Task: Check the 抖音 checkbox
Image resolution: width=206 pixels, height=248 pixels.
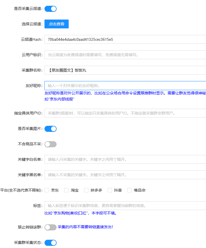Action: [x=110, y=190]
